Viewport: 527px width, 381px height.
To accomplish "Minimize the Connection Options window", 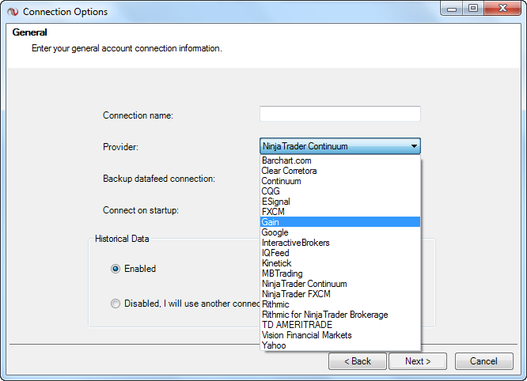I will tap(452, 9).
